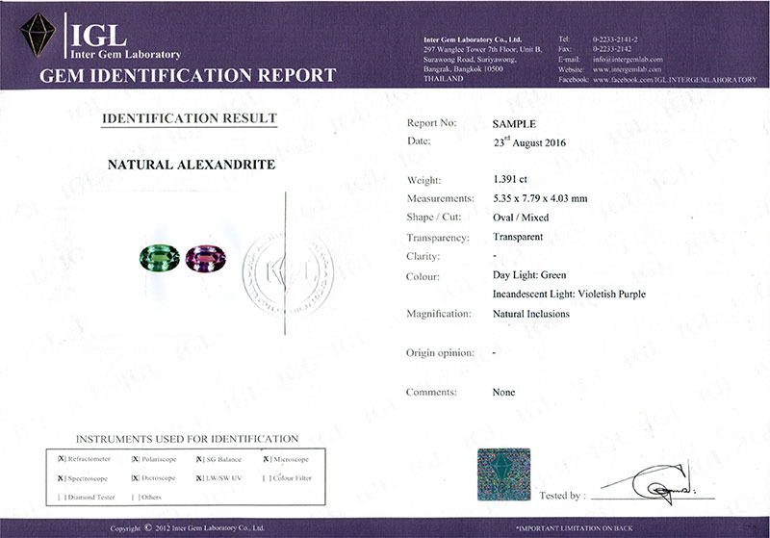Click the purple alexandrite gemstone photo
770x538 pixels.
(206, 258)
